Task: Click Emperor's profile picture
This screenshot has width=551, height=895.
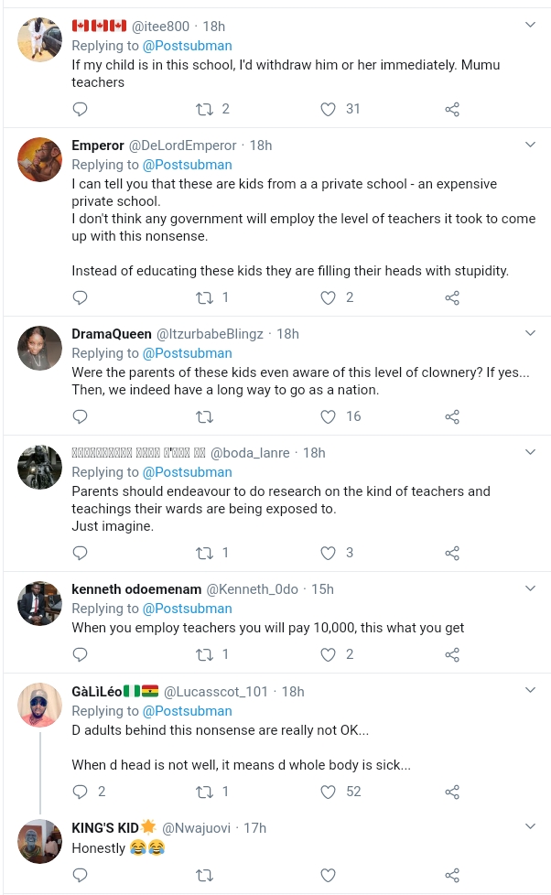Action: point(39,159)
